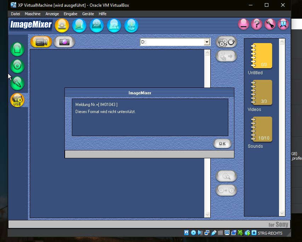Open the Datei menu
Image resolution: width=302 pixels, height=242 pixels.
[x=16, y=14]
